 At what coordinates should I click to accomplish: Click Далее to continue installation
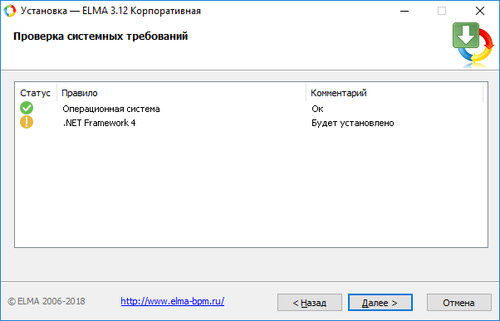(x=380, y=302)
